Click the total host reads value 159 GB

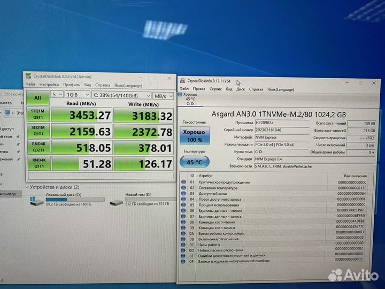[x=361, y=124]
